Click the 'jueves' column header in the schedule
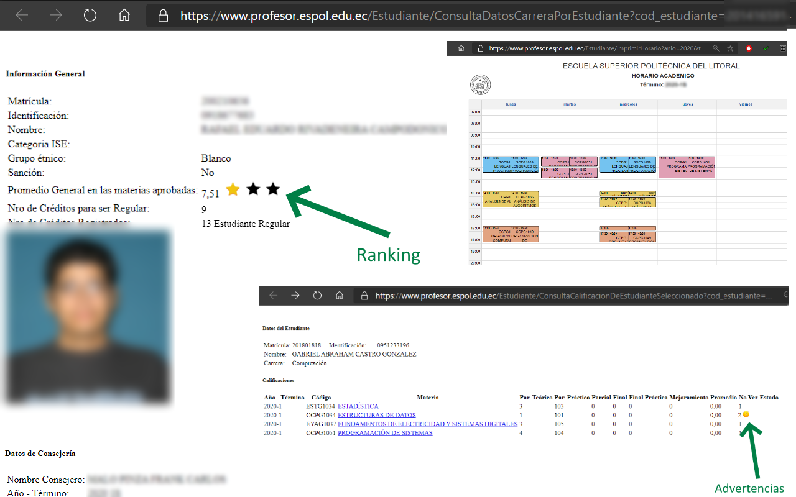 [687, 104]
